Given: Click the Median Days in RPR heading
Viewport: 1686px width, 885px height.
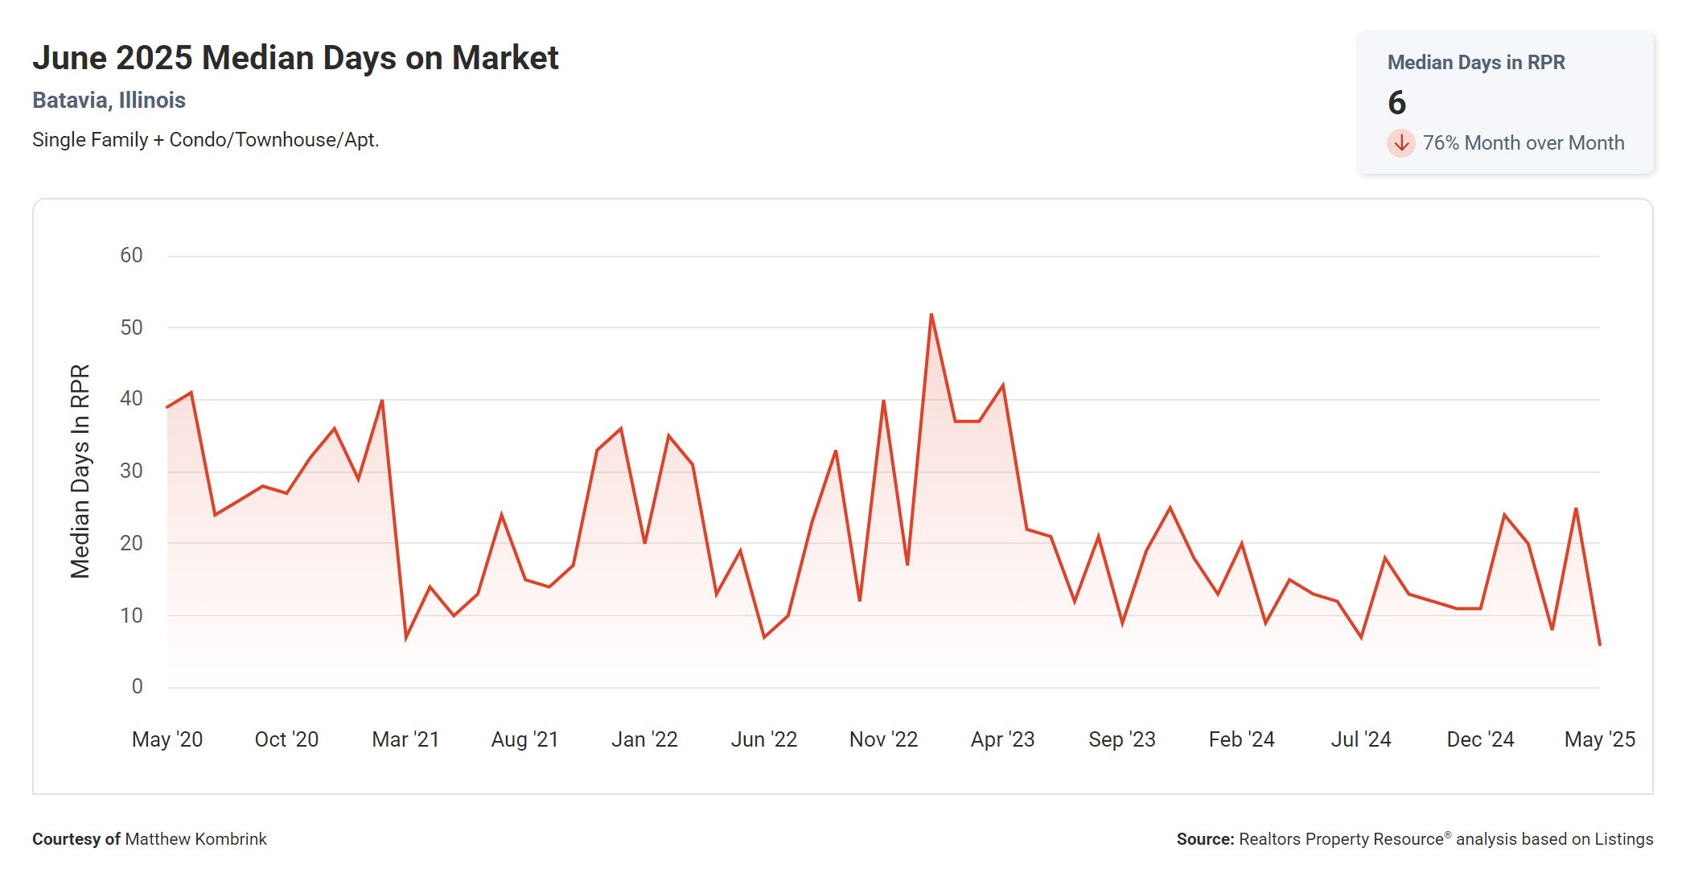Looking at the screenshot, I should pos(1476,62).
